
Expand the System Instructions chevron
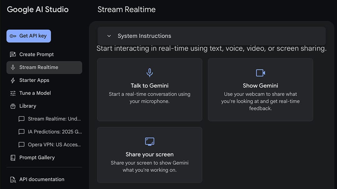[x=109, y=36]
